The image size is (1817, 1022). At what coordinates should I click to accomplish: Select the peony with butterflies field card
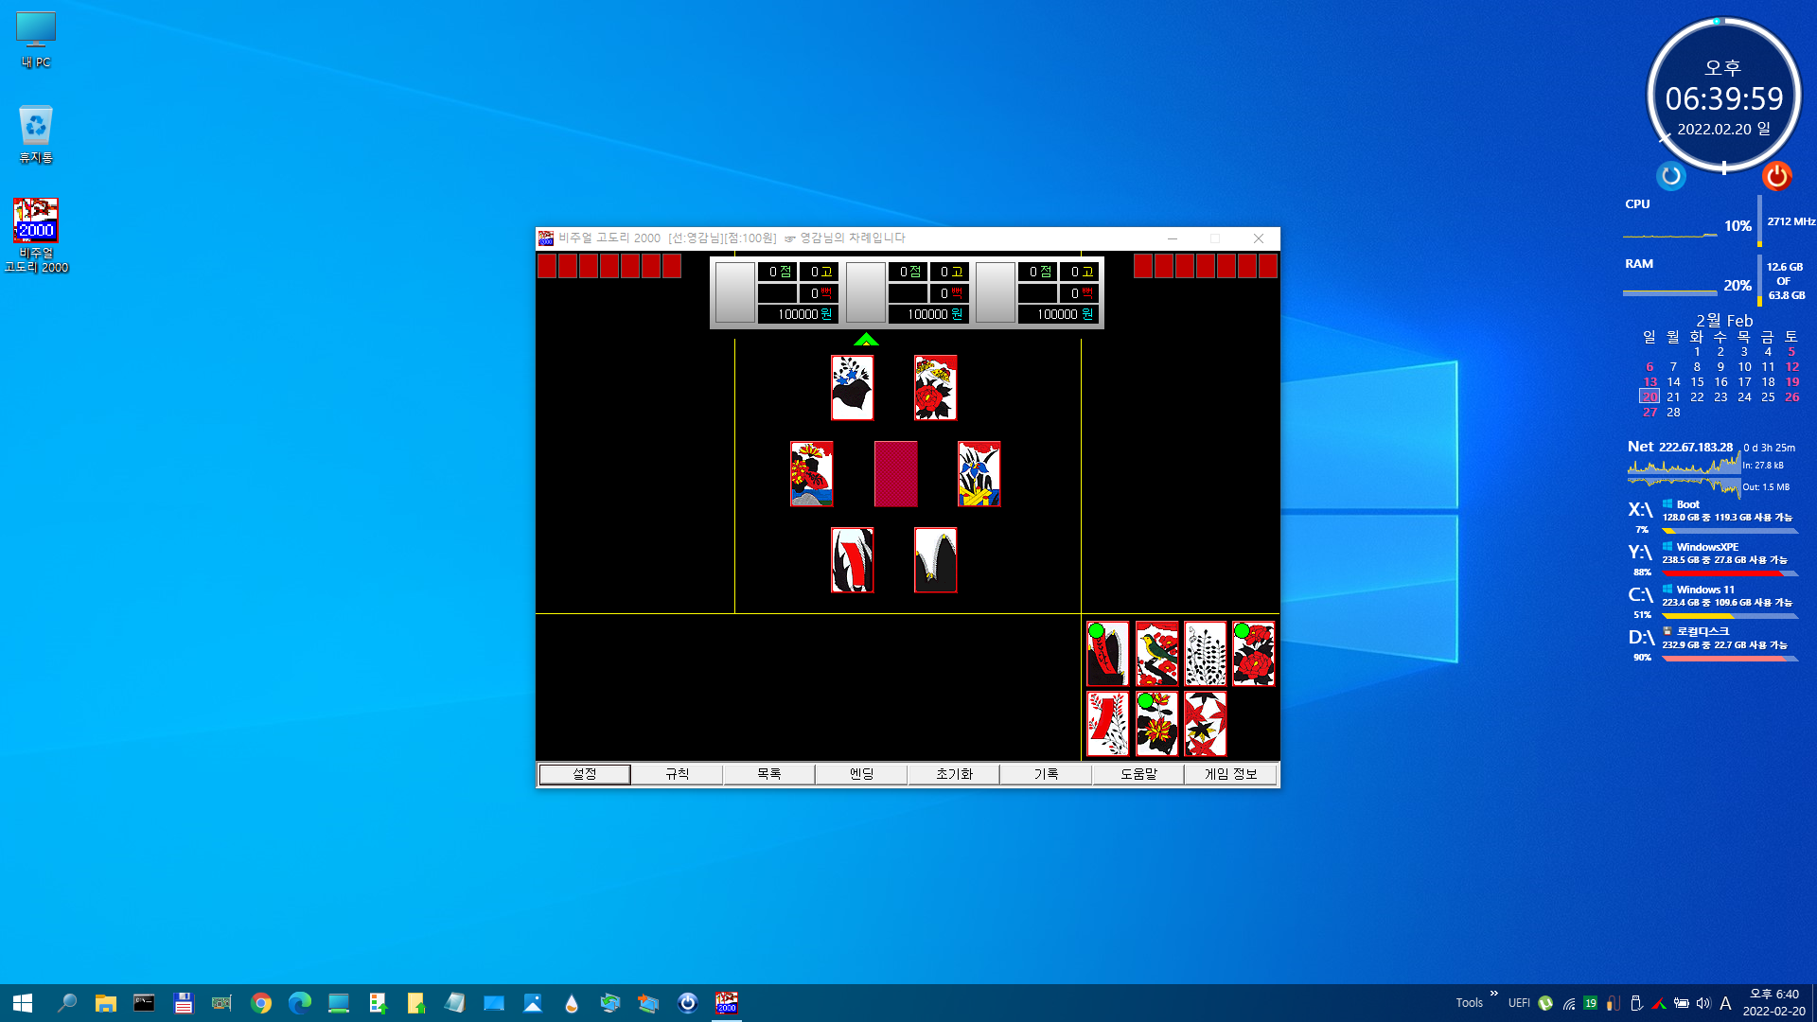(x=935, y=388)
